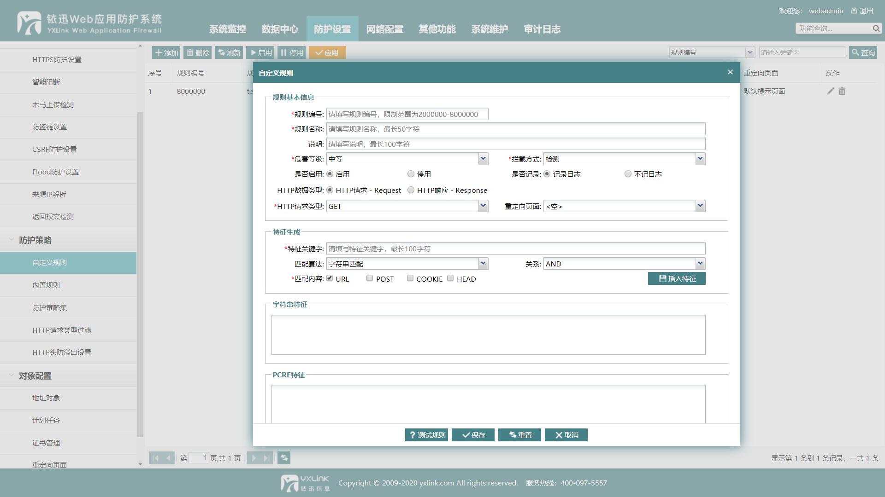Click the 规则编号 input field in dialog
Image resolution: width=885 pixels, height=497 pixels.
click(407, 114)
